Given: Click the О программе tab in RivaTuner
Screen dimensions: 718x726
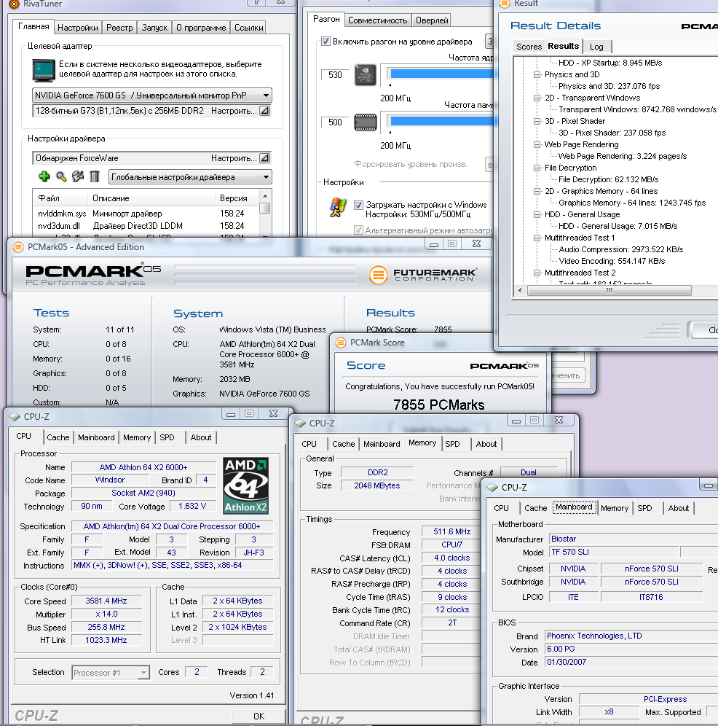Looking at the screenshot, I should tap(201, 28).
